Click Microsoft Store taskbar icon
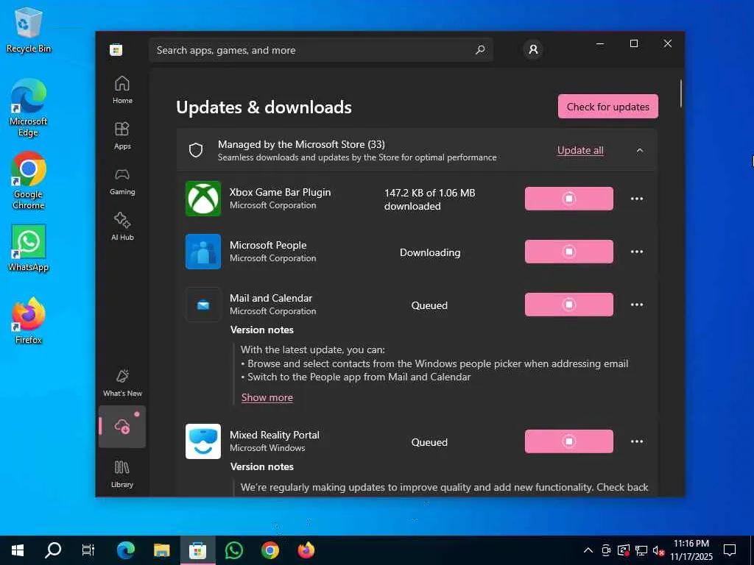 [x=197, y=550]
